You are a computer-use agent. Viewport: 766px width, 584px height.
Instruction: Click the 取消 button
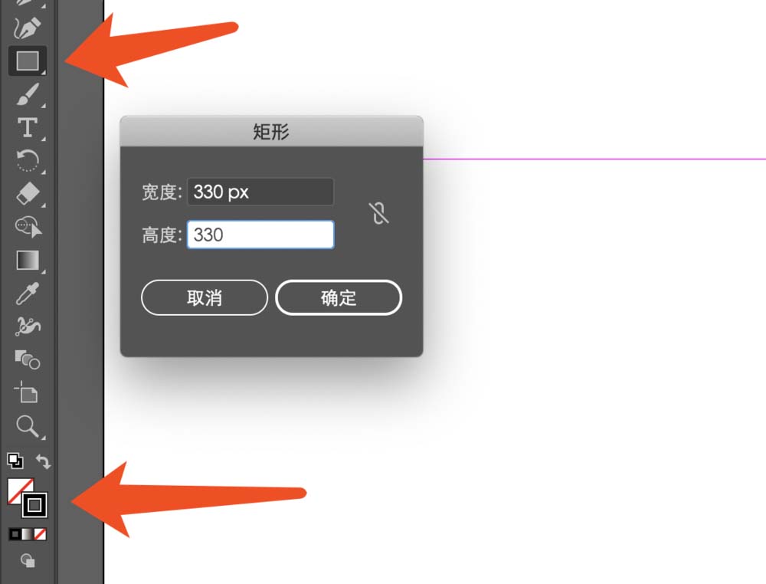click(205, 297)
